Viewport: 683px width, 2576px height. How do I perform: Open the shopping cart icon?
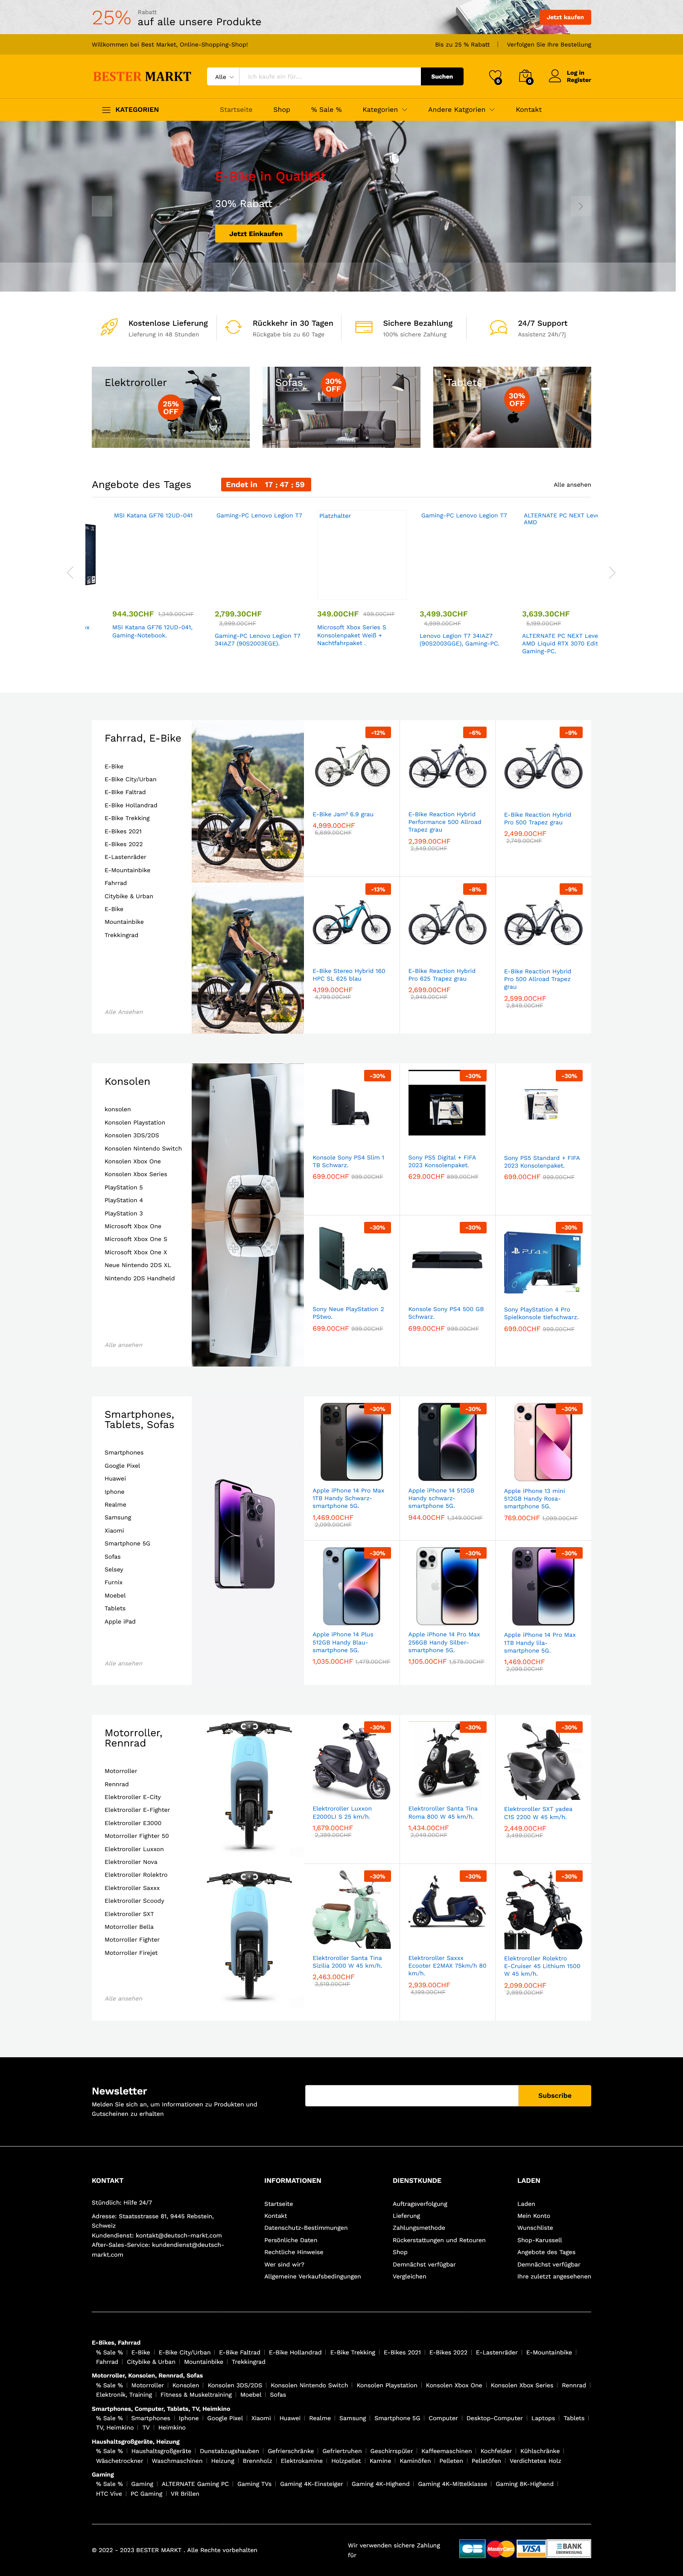pos(525,76)
